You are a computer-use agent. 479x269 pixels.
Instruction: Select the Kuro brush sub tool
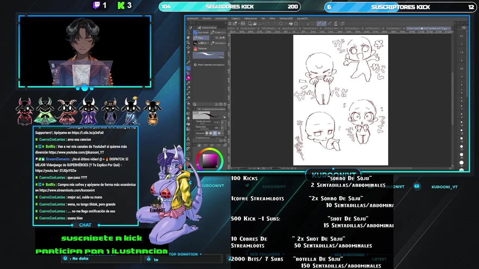(201, 33)
